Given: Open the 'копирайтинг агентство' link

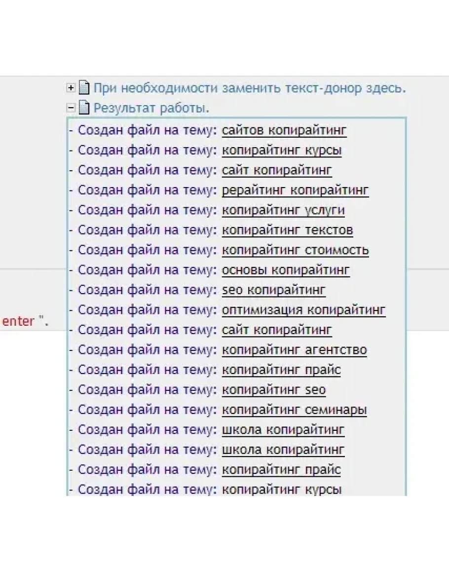Looking at the screenshot, I should pos(294,350).
